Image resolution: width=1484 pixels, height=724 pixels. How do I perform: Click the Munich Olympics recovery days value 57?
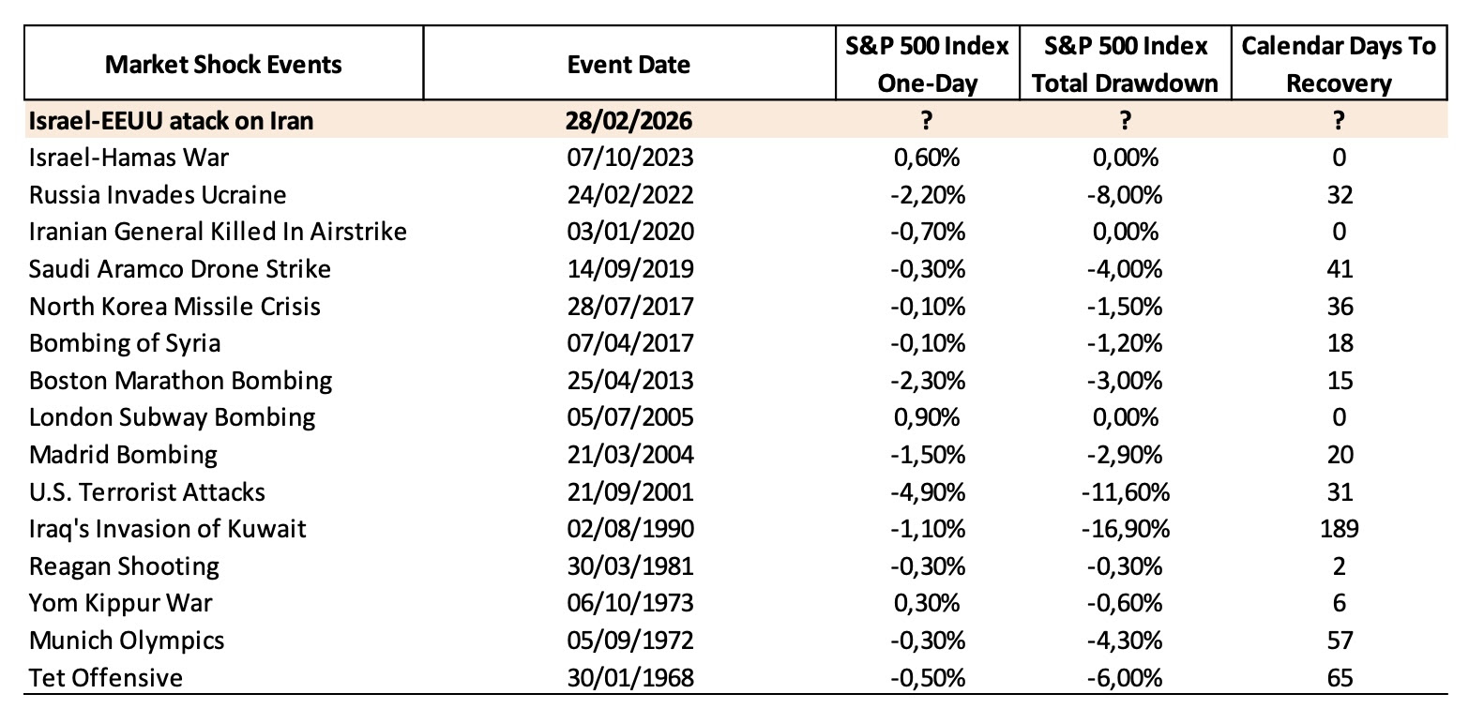(x=1339, y=641)
